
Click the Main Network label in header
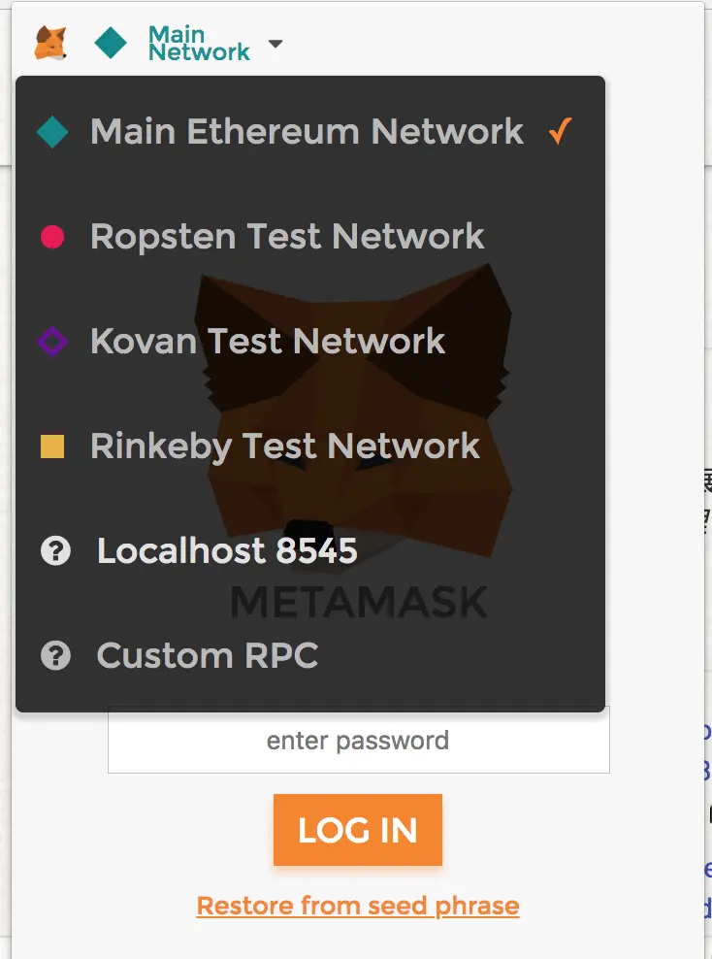tap(199, 43)
